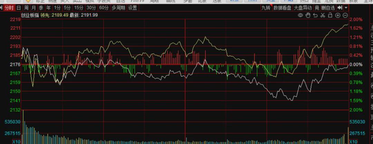Select the hand pan tool icon
Viewport: 373px width, 144px height.
(x=308, y=15)
